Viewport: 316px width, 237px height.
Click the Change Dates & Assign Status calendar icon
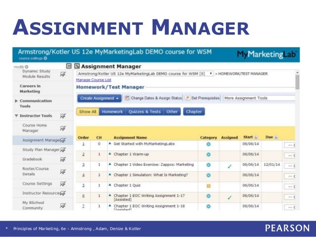pyautogui.click(x=127, y=98)
